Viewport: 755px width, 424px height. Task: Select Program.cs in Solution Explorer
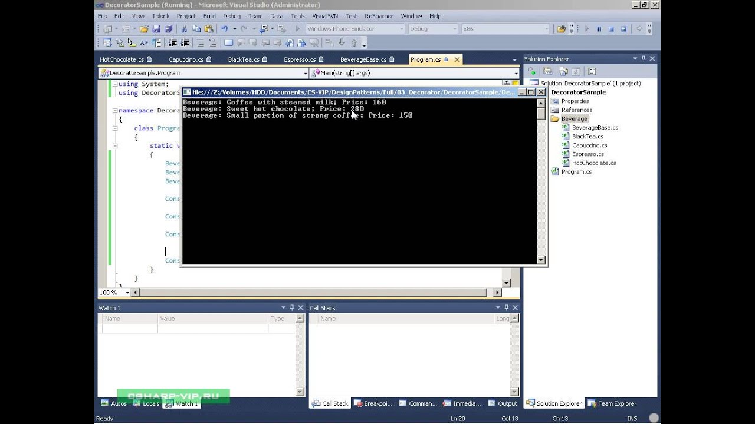point(576,171)
